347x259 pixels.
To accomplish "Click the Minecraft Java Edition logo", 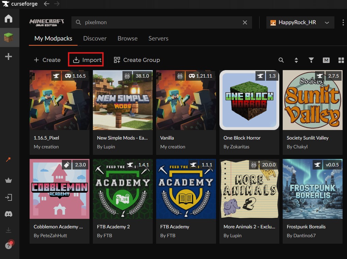I will pos(47,22).
